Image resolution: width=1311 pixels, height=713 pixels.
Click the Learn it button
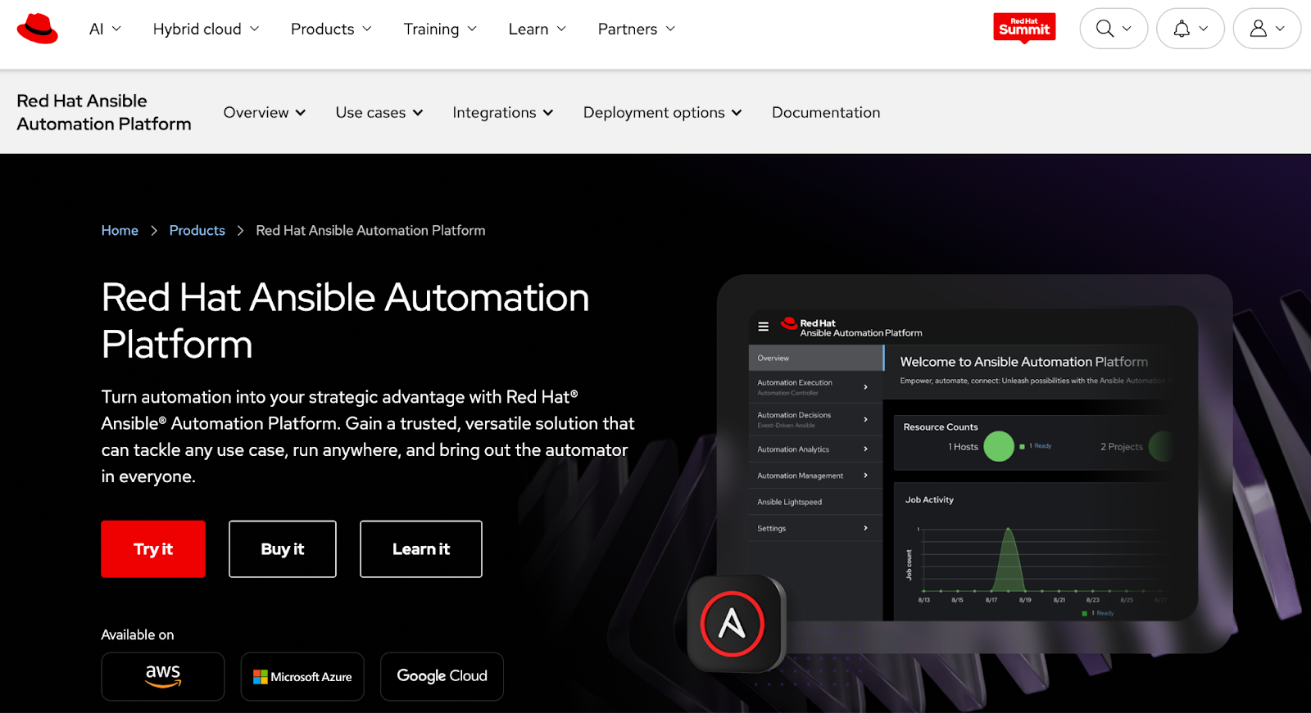[421, 549]
